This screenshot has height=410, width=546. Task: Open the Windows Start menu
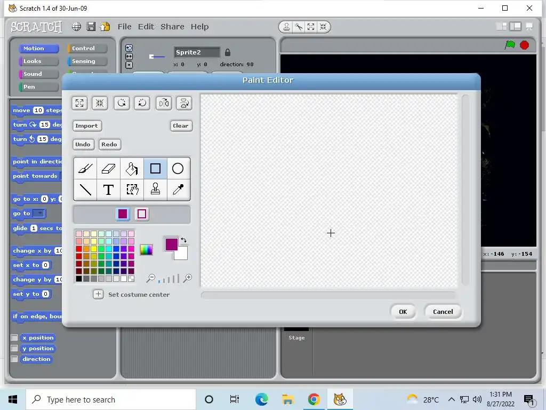13,399
